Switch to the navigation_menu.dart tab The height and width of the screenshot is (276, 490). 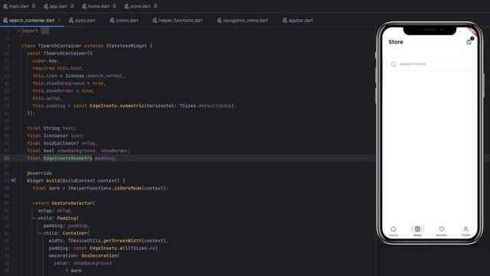243,21
